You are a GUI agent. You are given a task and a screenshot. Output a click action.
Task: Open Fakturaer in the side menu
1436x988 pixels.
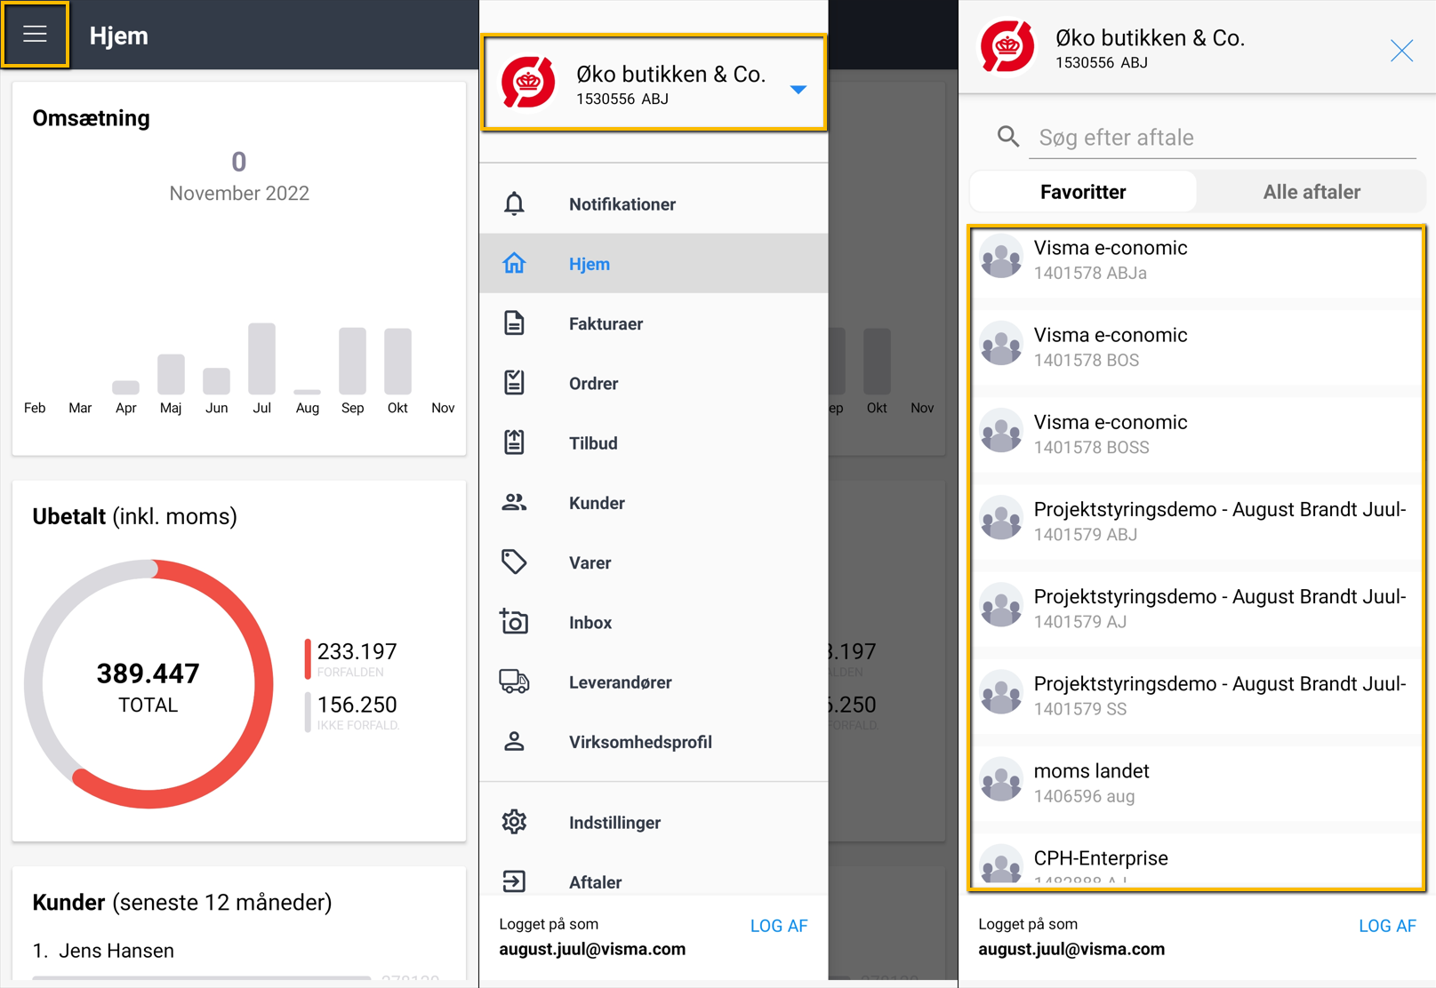point(654,323)
